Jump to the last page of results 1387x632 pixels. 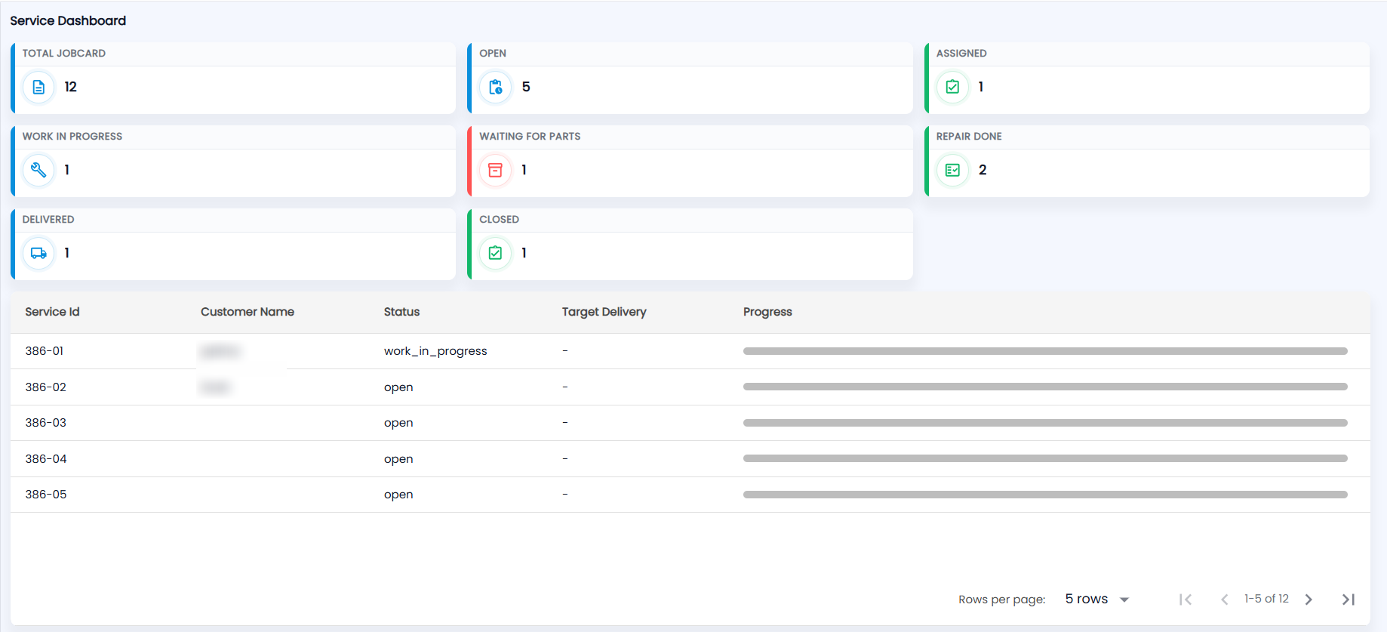(1349, 600)
